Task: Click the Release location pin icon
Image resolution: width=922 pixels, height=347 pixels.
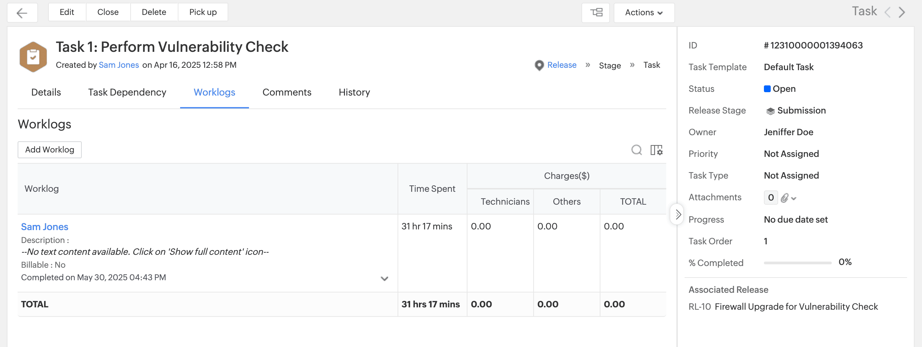Action: 539,65
